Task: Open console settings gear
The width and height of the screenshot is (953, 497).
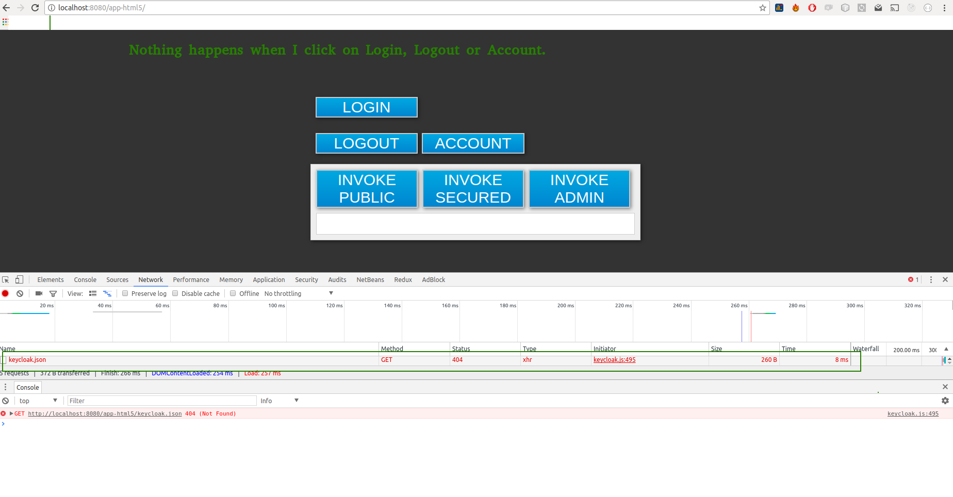Action: tap(945, 401)
